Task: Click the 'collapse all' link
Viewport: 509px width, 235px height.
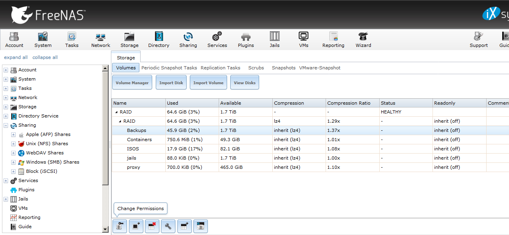Action: point(45,57)
